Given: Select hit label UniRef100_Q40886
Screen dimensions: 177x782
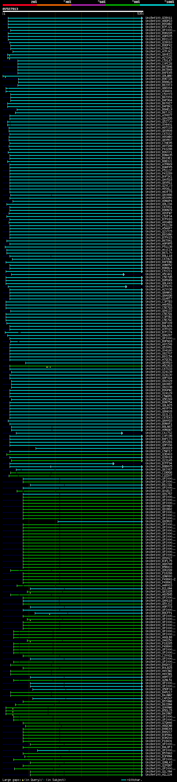Looking at the screenshot, I should 159,195.
